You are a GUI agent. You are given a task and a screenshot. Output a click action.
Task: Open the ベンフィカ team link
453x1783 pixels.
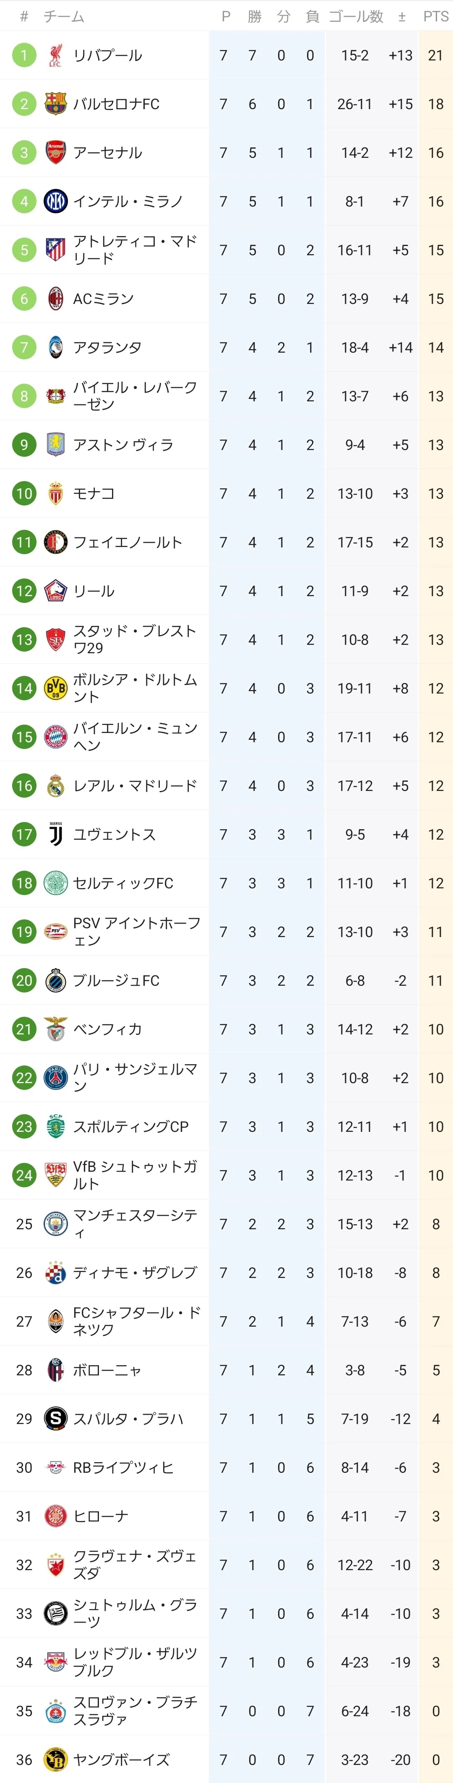[x=107, y=1029]
